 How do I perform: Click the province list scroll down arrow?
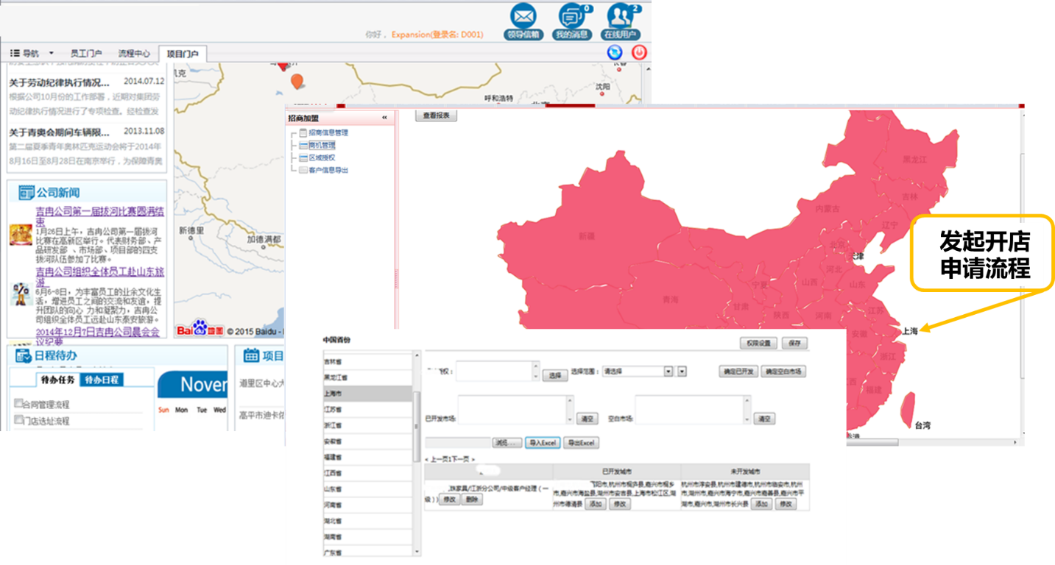417,551
